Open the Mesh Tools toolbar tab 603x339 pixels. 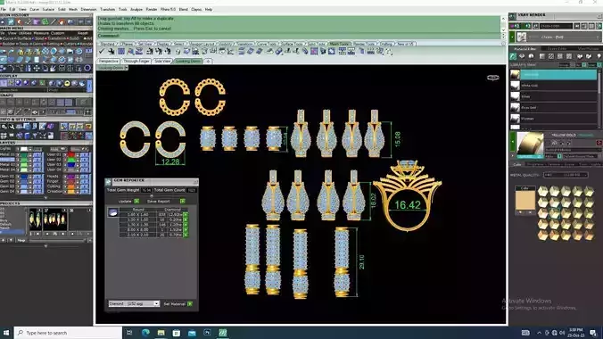(x=339, y=44)
